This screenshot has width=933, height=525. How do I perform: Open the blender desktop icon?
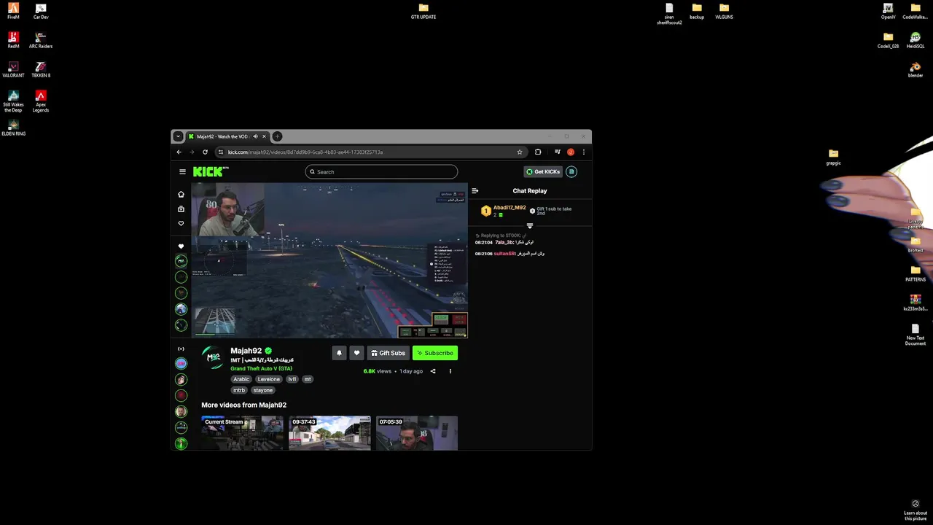[x=916, y=70]
